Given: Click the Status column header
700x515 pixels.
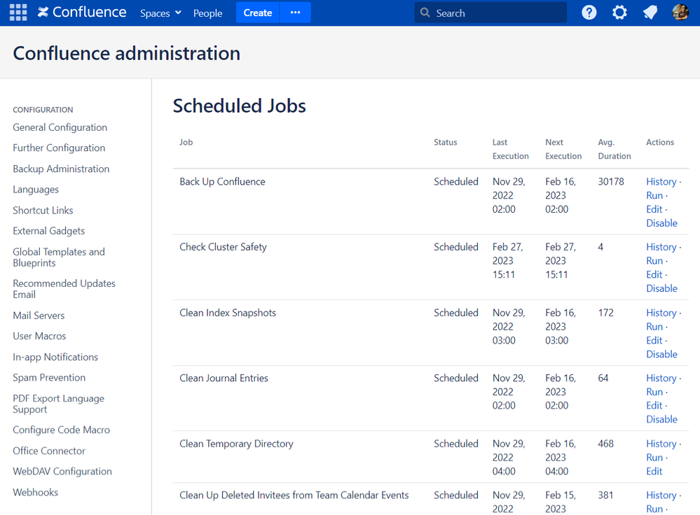Looking at the screenshot, I should pos(445,142).
